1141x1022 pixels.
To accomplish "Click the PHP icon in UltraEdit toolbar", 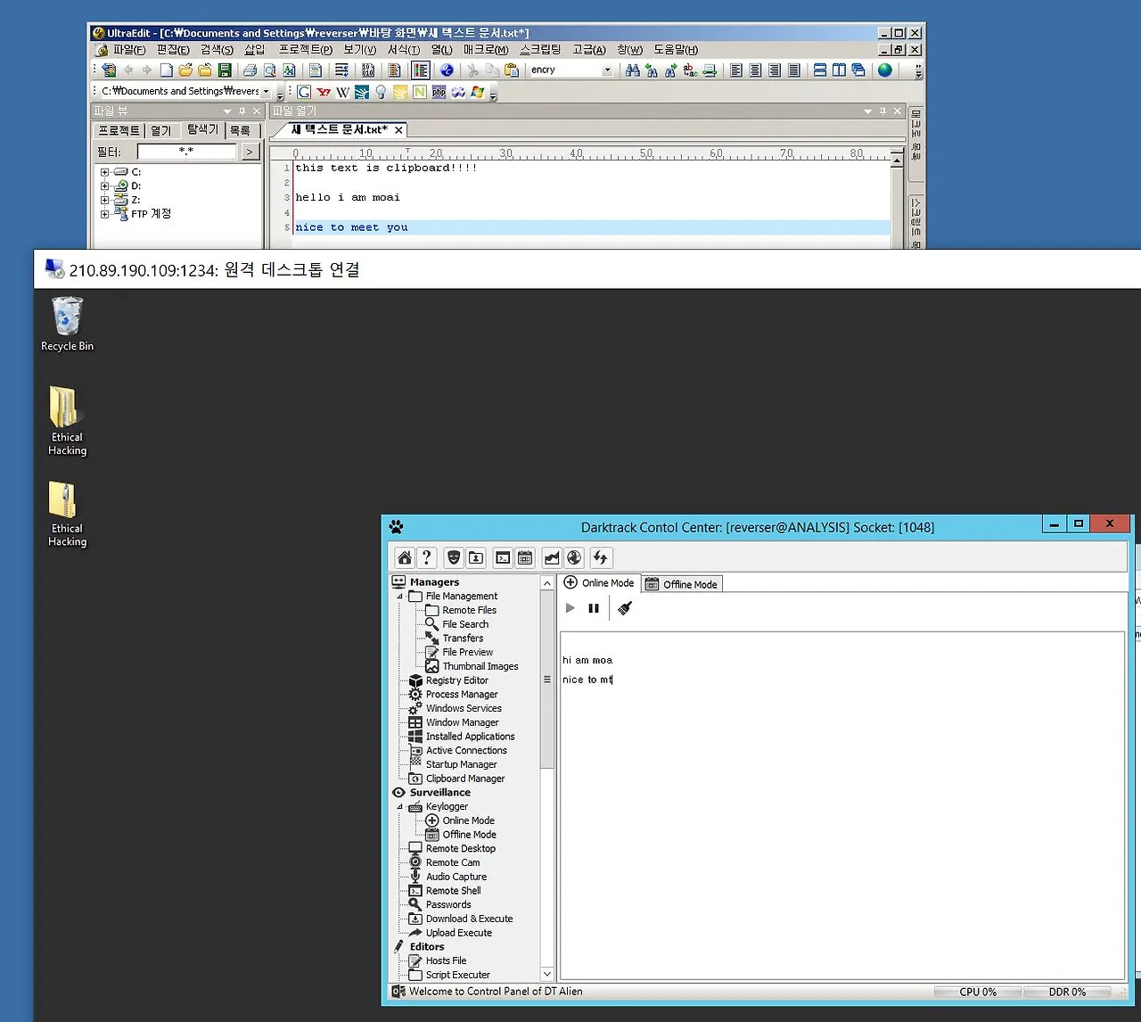I will [439, 92].
